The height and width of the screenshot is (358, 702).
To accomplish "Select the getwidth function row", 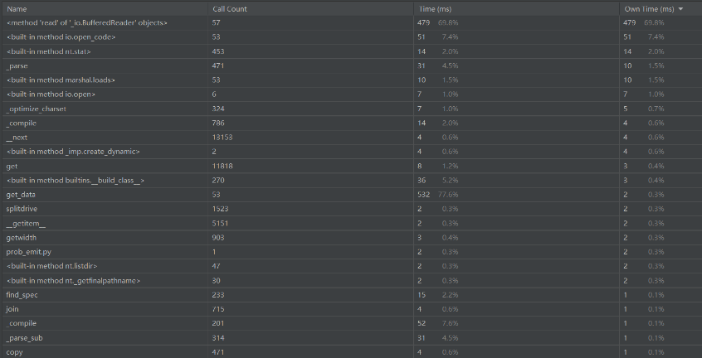I will (351, 237).
